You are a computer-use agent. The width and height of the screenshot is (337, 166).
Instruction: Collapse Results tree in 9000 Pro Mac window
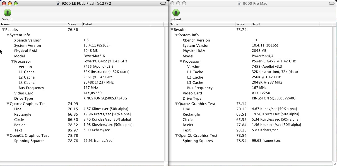(172, 30)
